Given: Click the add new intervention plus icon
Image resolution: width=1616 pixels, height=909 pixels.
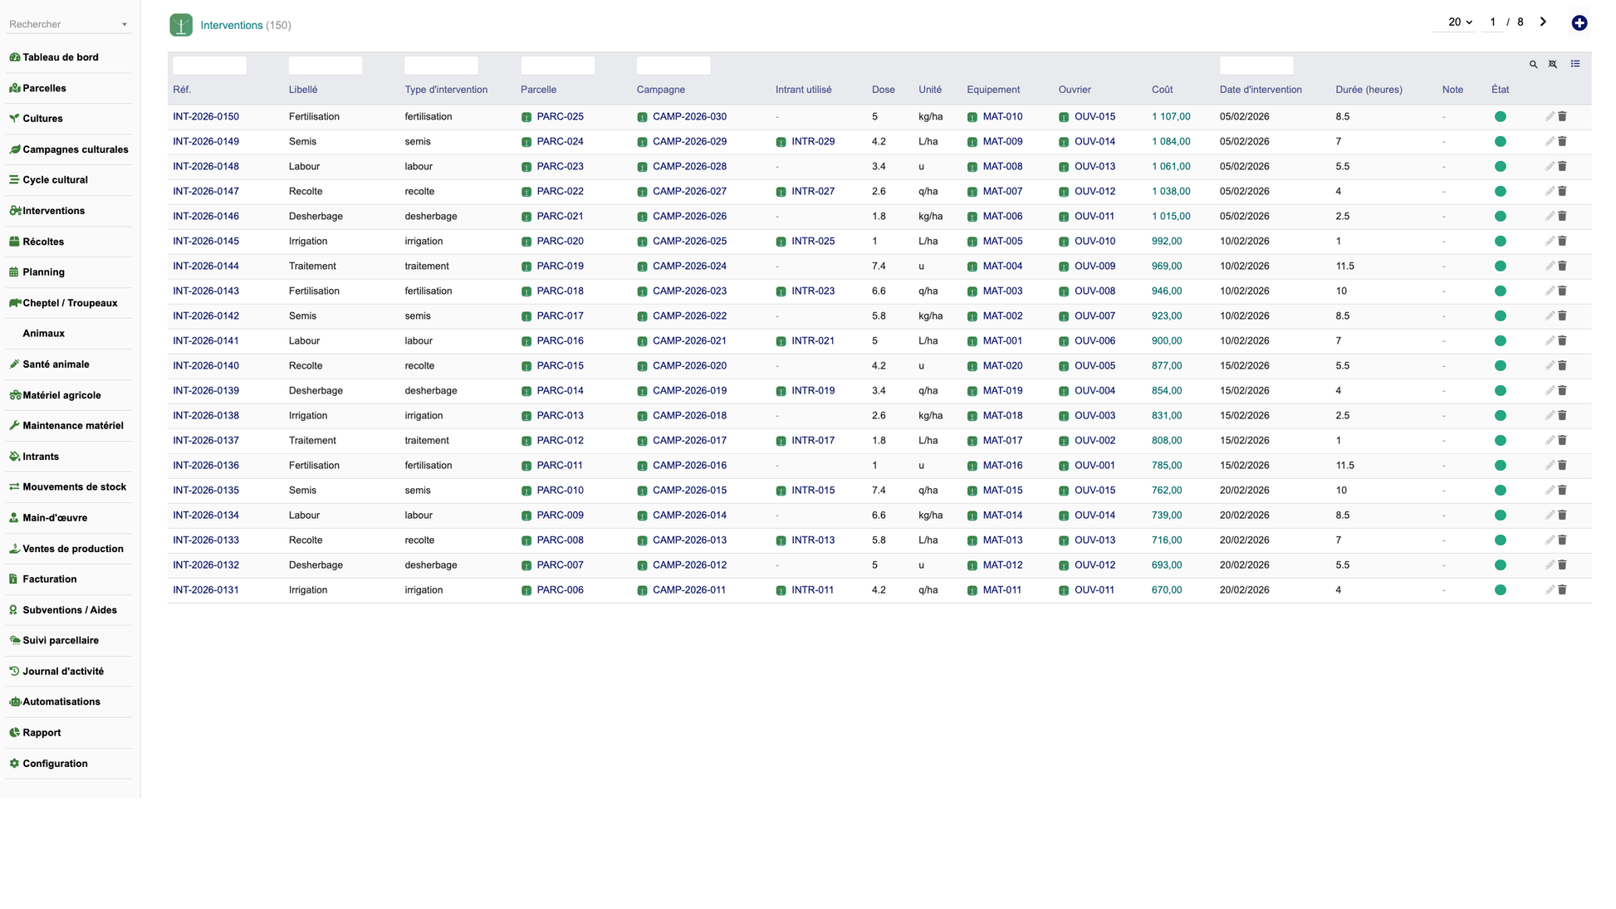Looking at the screenshot, I should click(x=1579, y=23).
